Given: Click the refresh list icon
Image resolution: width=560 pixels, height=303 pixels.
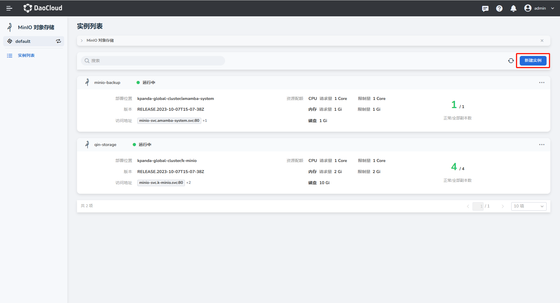Looking at the screenshot, I should pyautogui.click(x=511, y=61).
